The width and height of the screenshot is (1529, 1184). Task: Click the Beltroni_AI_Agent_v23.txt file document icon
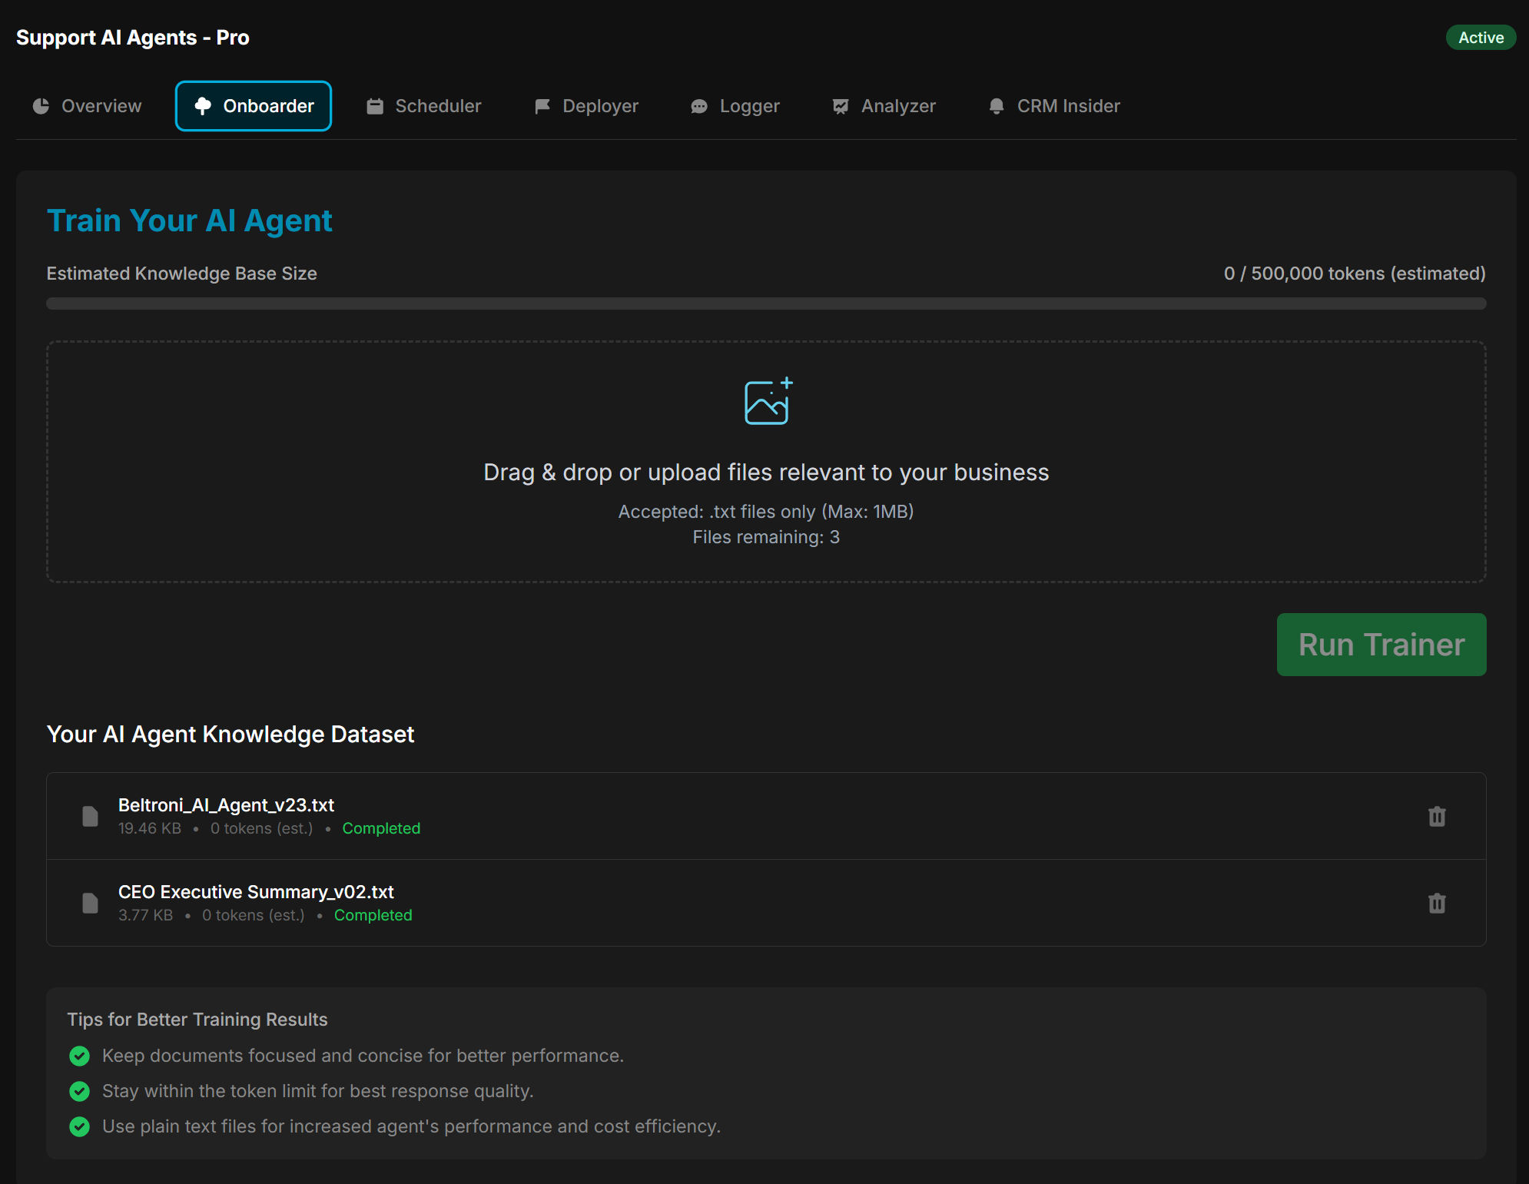pos(90,816)
